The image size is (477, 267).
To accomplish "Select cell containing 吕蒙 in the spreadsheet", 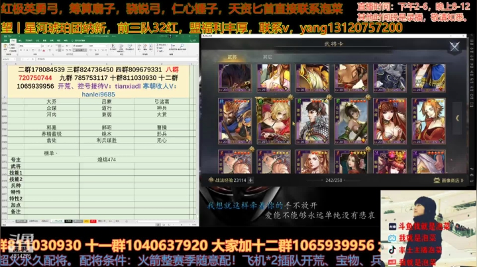I will coord(107,102).
